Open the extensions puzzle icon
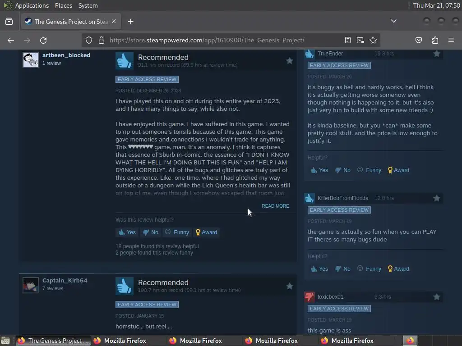The width and height of the screenshot is (462, 346). [x=435, y=40]
